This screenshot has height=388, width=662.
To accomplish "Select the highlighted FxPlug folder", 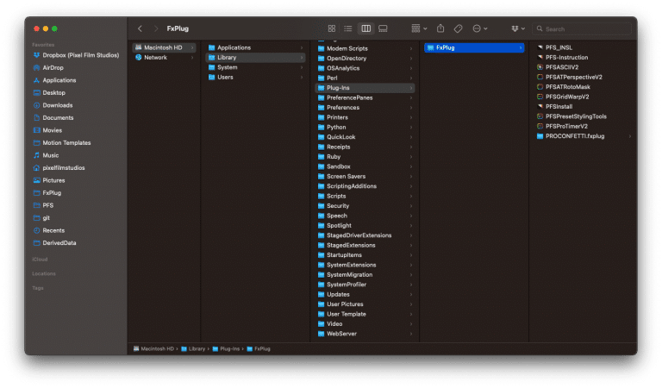I will (x=474, y=47).
